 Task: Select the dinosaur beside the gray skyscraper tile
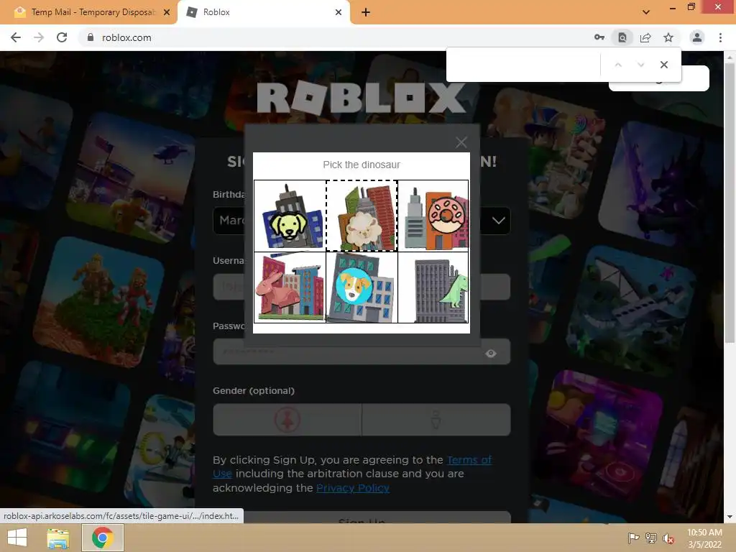tap(433, 287)
